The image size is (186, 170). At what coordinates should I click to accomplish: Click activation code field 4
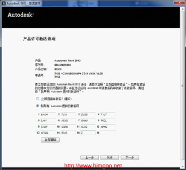click(x=108, y=114)
